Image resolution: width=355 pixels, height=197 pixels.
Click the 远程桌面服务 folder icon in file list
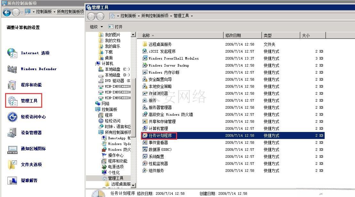[145, 44]
